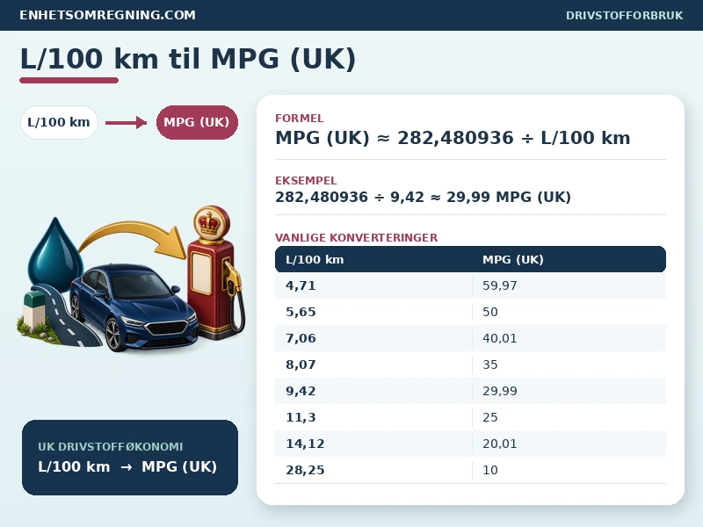Select the table cell 28,25

tap(305, 471)
